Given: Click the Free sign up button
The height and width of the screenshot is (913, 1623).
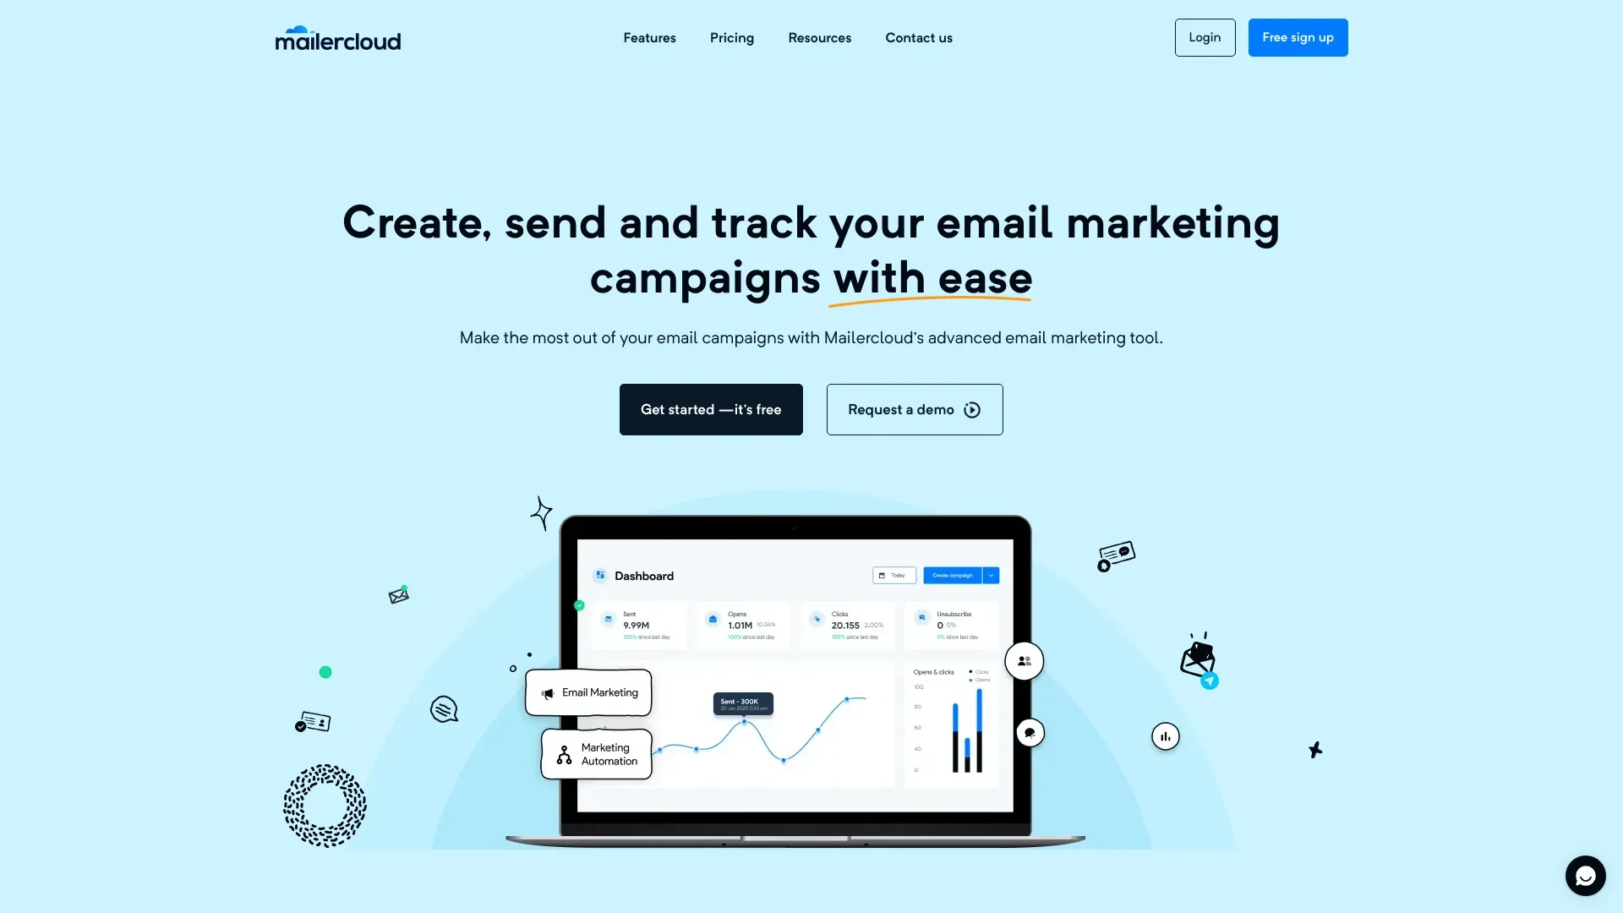Looking at the screenshot, I should (1298, 37).
